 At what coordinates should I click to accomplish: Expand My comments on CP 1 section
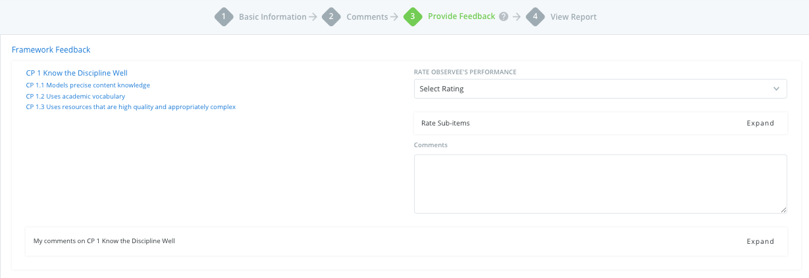point(760,241)
